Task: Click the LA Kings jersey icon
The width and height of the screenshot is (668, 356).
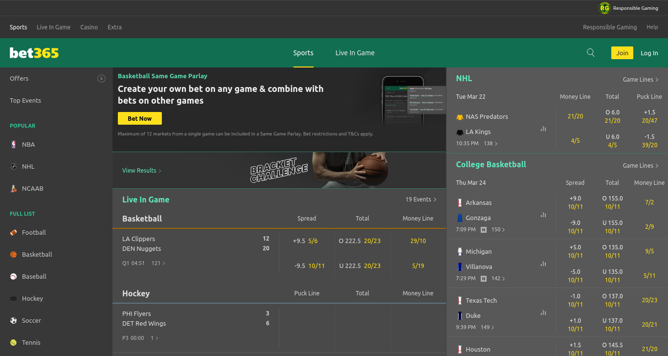Action: pyautogui.click(x=460, y=132)
